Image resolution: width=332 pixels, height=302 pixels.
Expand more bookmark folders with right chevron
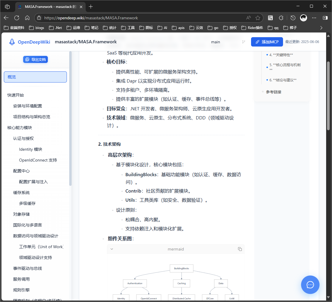321,28
